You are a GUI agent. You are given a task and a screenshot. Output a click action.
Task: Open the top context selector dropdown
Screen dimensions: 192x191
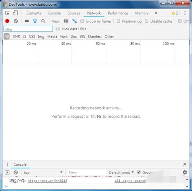[x=43, y=173]
